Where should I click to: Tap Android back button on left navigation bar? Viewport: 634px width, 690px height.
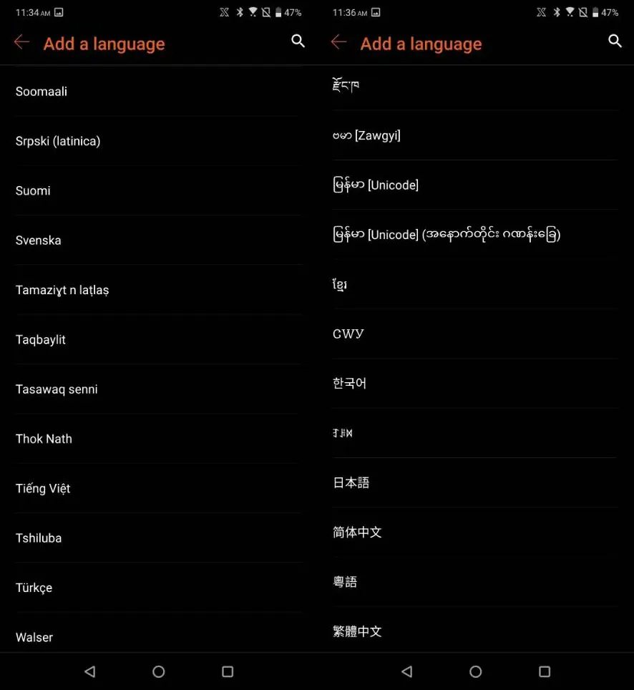pyautogui.click(x=90, y=671)
